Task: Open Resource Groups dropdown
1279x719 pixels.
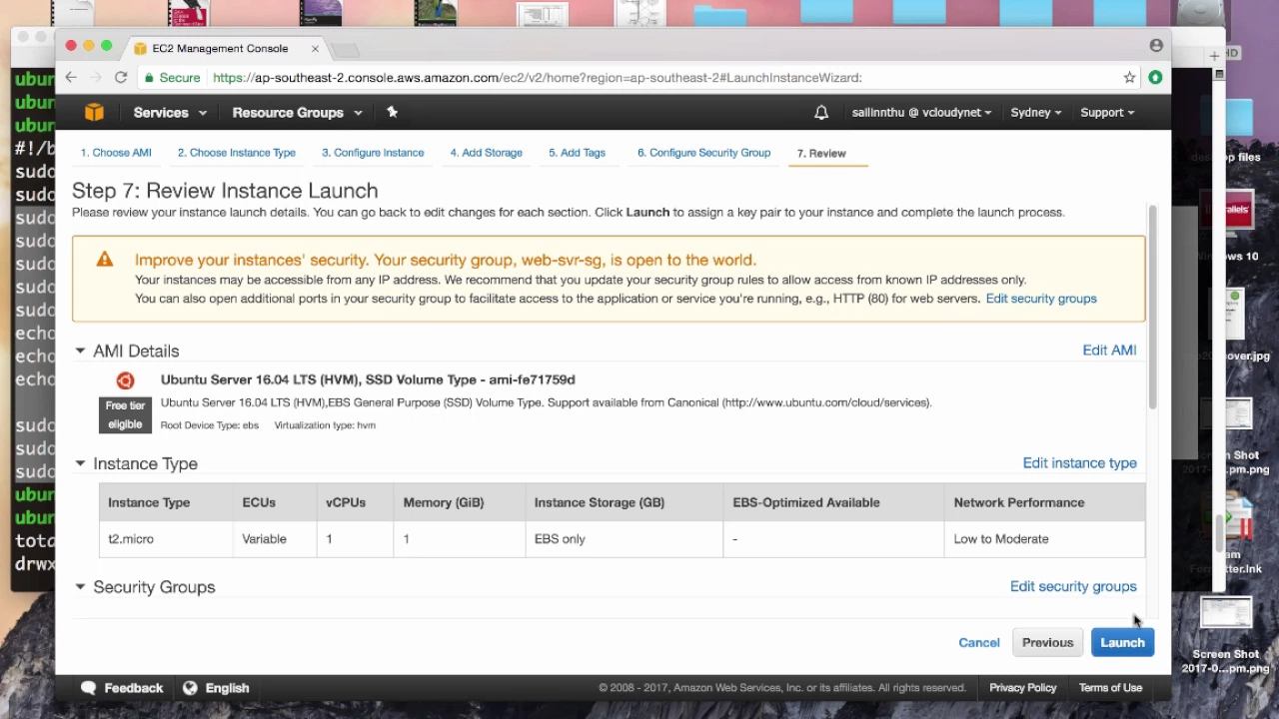Action: coord(297,113)
